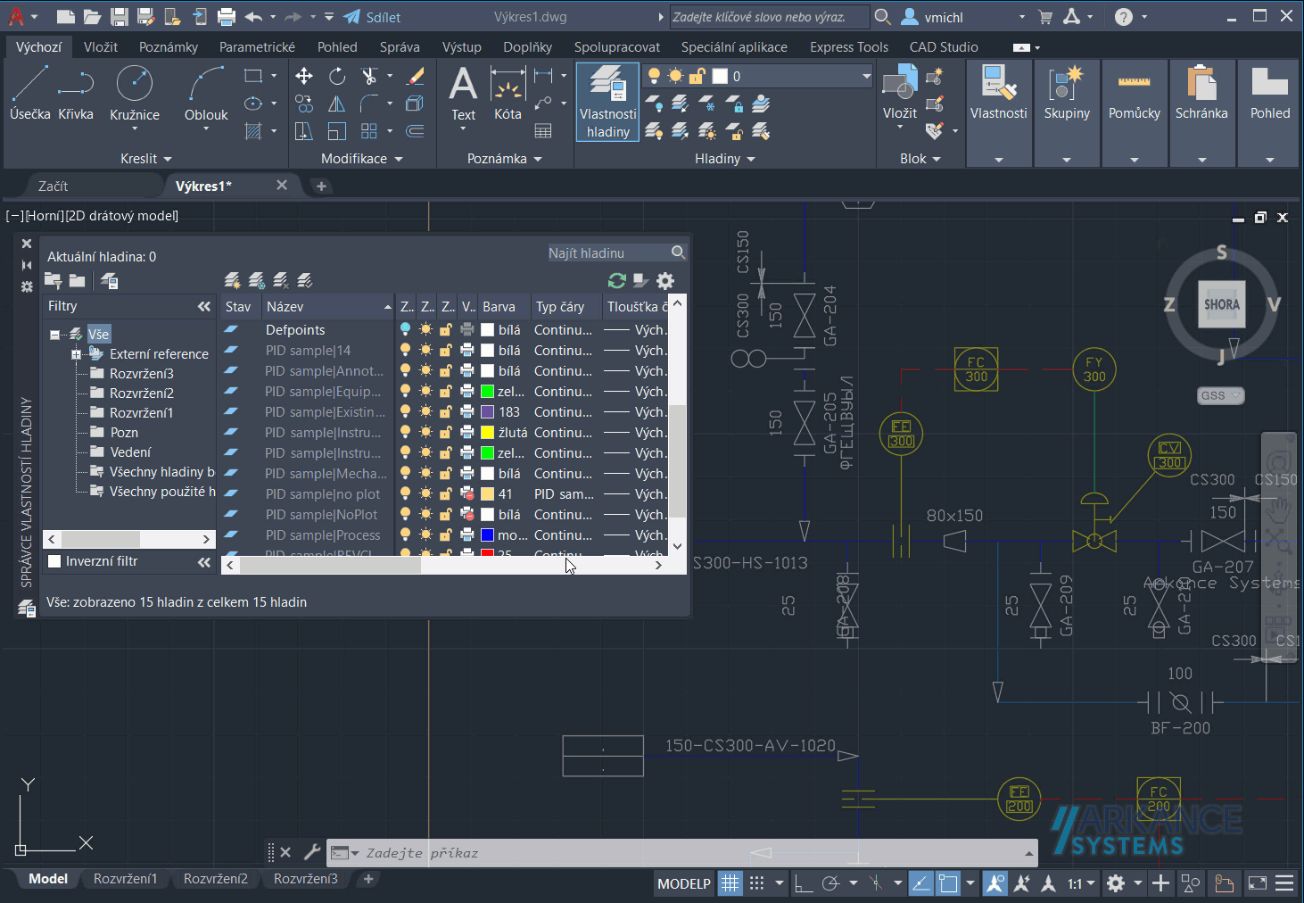
Task: Select the Úsečka line tool
Action: tap(30, 93)
